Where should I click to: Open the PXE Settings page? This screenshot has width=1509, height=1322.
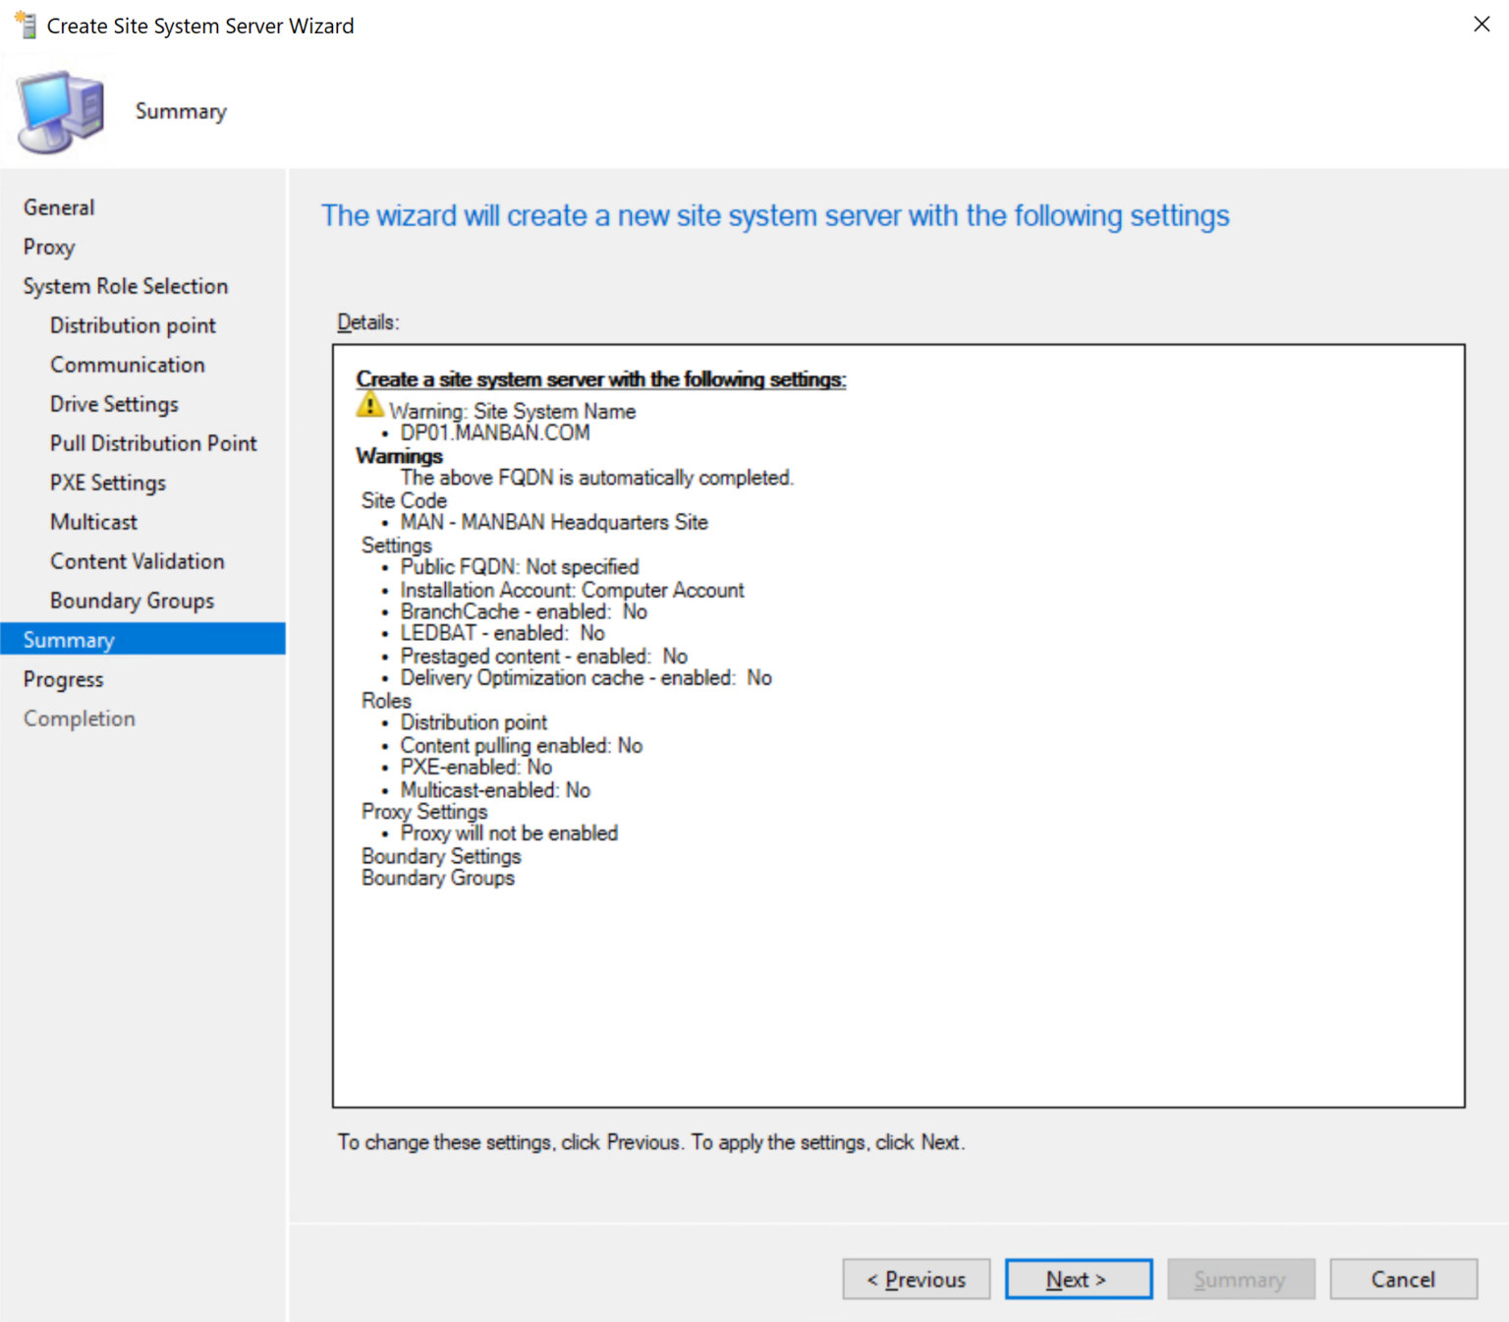tap(108, 483)
